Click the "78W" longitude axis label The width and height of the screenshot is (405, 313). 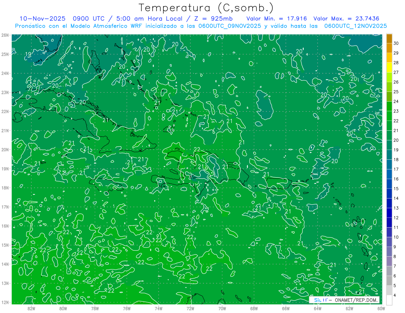coord(95,308)
